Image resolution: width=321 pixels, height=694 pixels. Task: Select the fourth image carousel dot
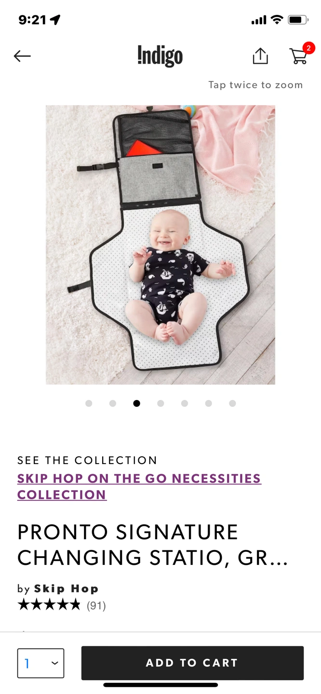coord(160,403)
